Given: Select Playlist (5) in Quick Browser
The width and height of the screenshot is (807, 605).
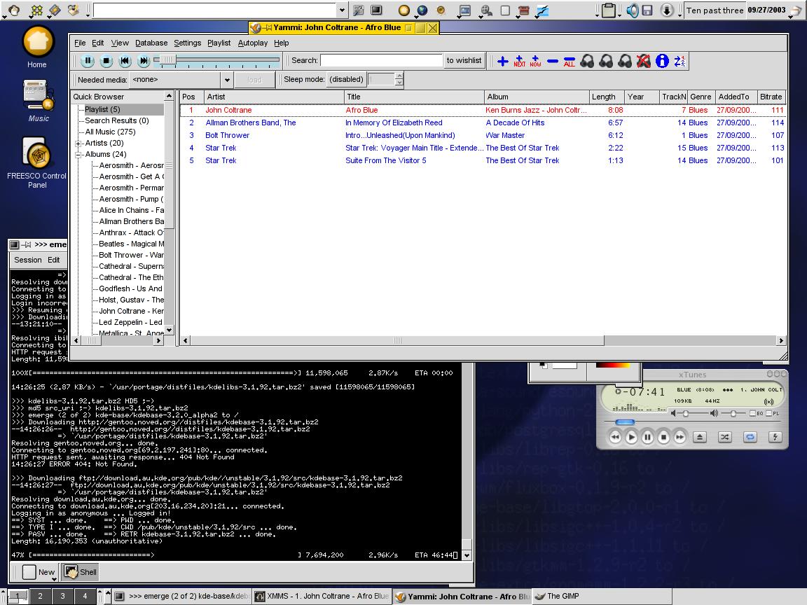Looking at the screenshot, I should click(102, 109).
